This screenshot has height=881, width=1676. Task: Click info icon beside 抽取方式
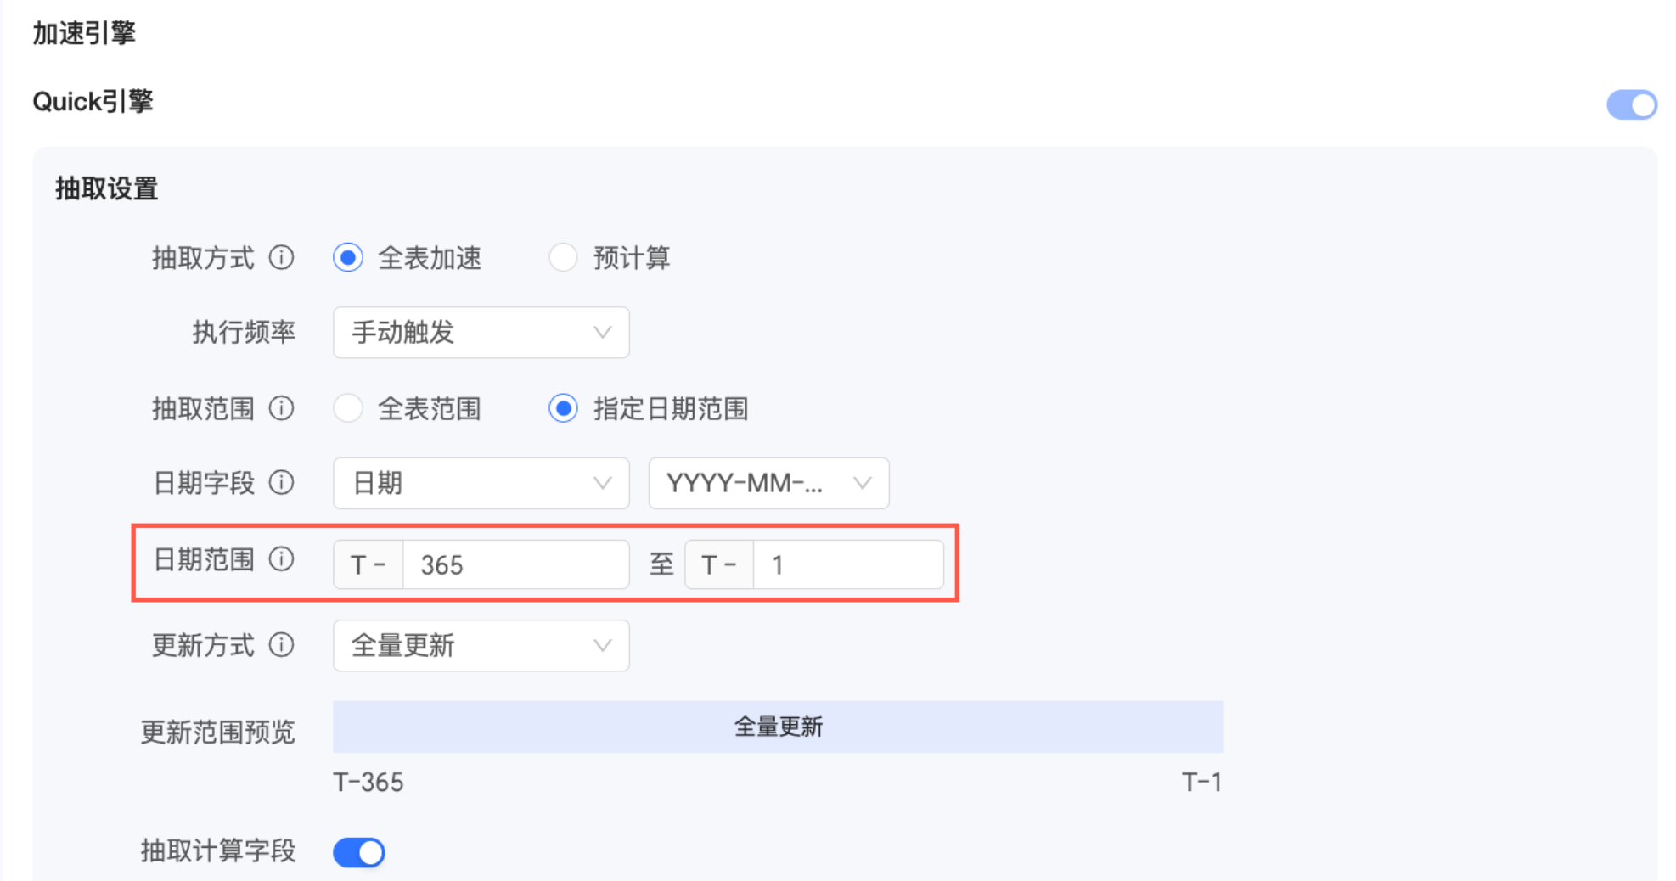pos(281,257)
